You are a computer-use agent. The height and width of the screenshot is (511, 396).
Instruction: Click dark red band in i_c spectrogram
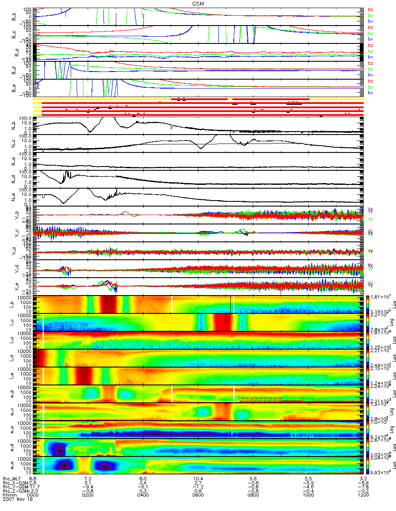(222, 322)
